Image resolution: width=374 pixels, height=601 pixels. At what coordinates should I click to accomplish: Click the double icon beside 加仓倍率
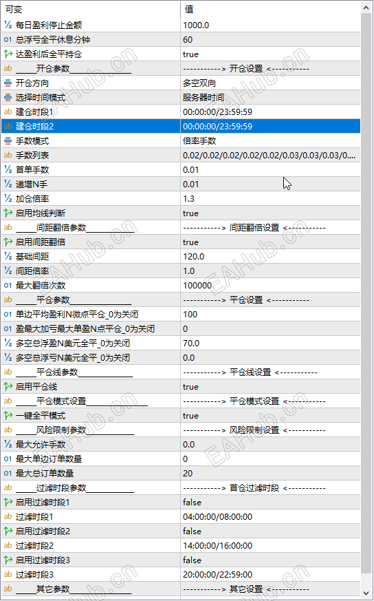pos(8,198)
